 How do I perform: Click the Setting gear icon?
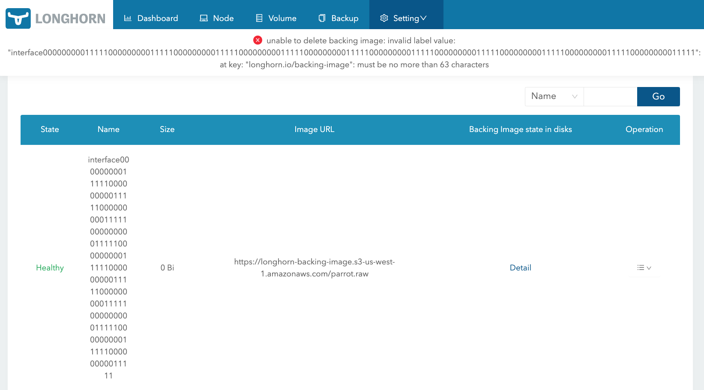[383, 18]
